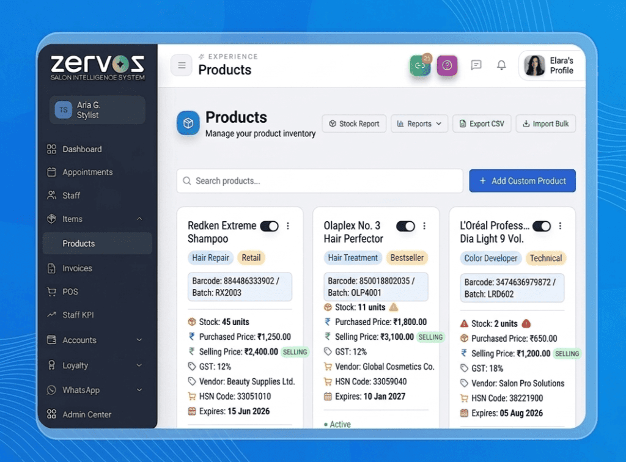
Task: Click the Export CSV button
Action: click(481, 123)
